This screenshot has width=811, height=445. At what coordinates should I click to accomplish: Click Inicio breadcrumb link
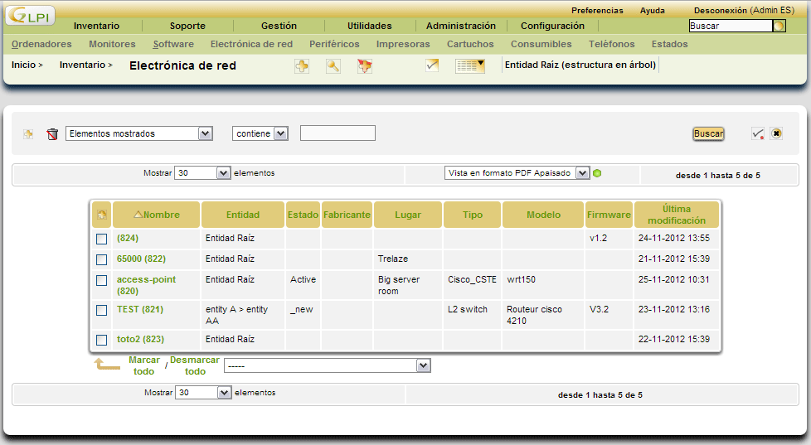pos(24,65)
